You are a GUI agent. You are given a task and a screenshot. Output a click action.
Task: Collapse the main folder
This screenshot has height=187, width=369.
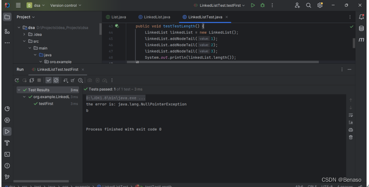click(30, 48)
